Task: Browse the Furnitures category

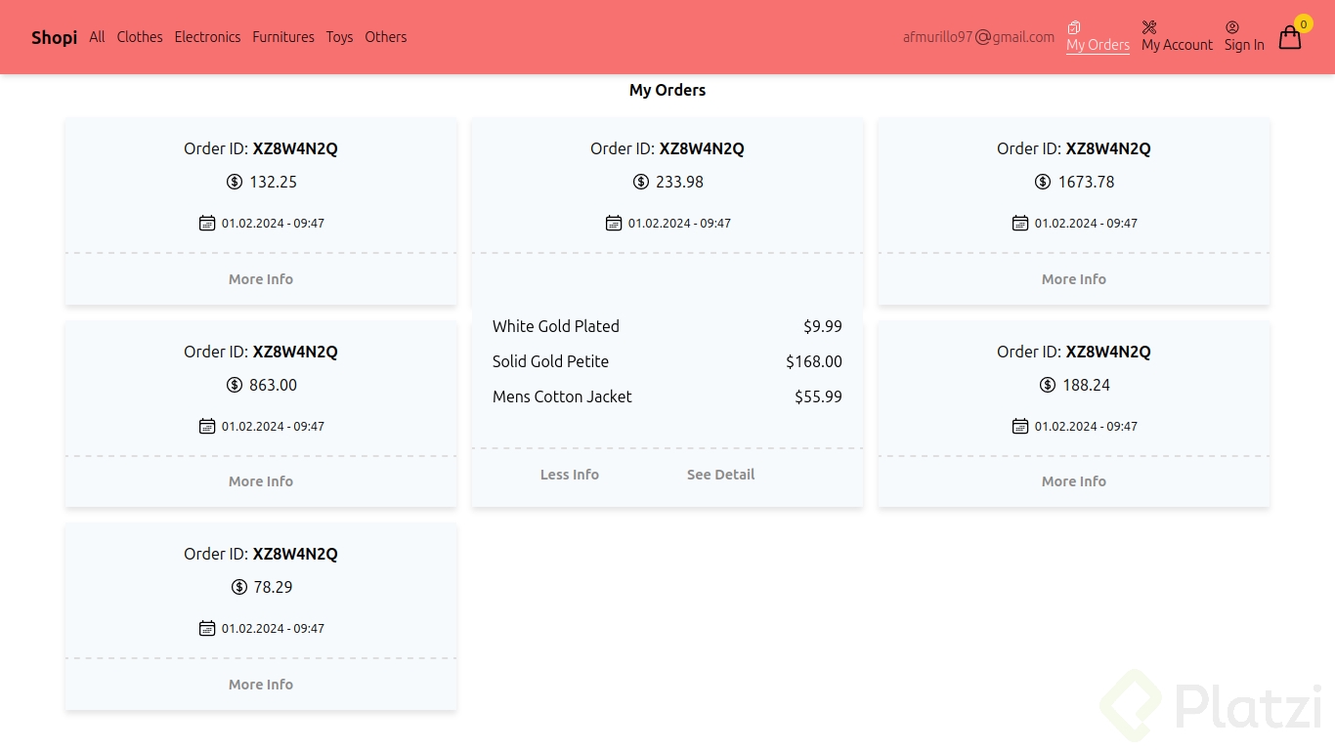Action: click(283, 37)
